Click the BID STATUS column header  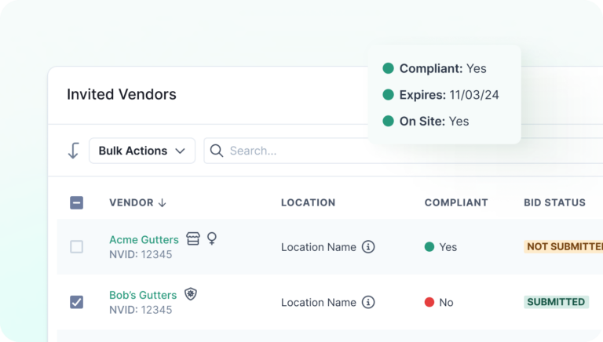click(x=554, y=202)
